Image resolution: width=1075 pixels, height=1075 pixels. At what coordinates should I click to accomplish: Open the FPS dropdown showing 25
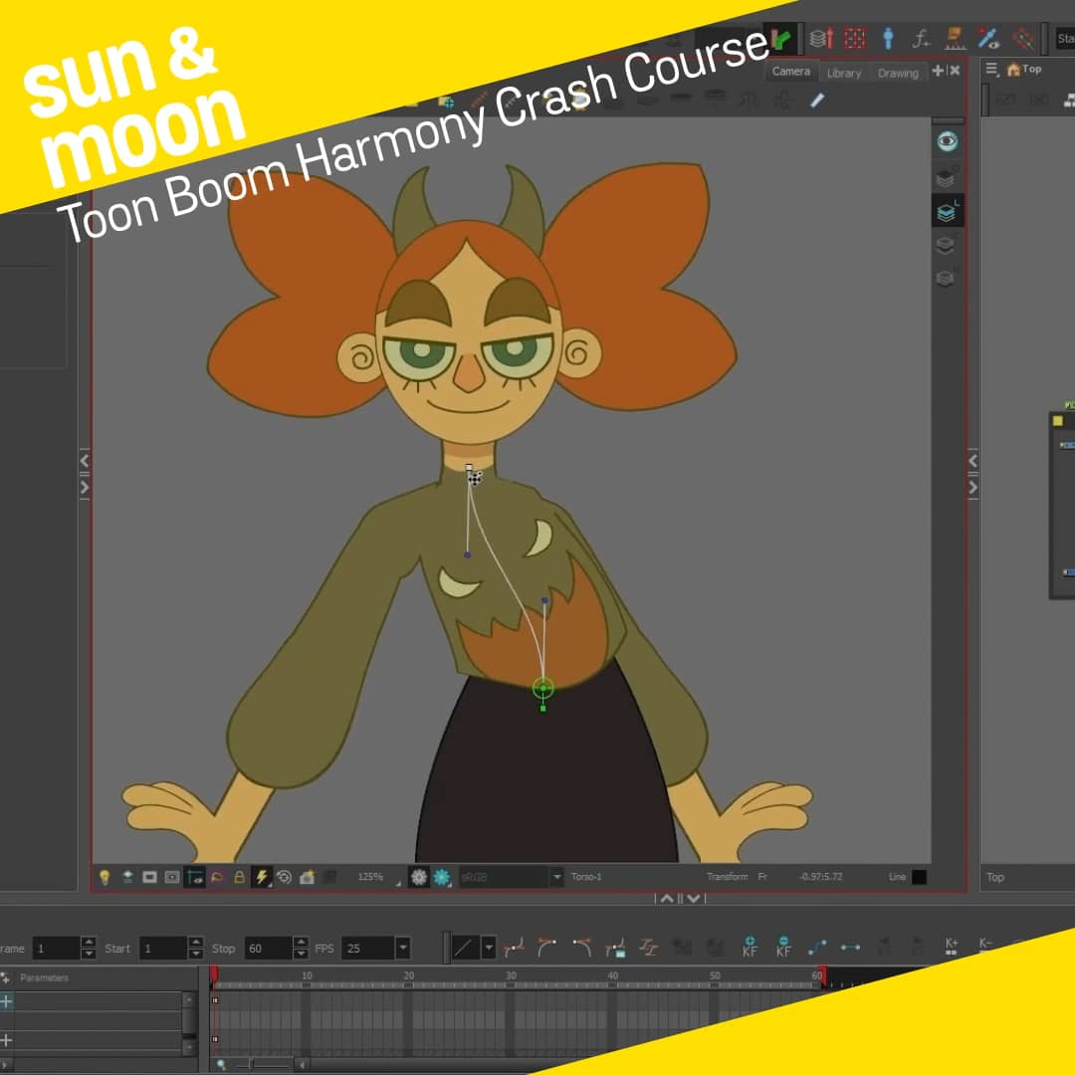click(x=402, y=949)
